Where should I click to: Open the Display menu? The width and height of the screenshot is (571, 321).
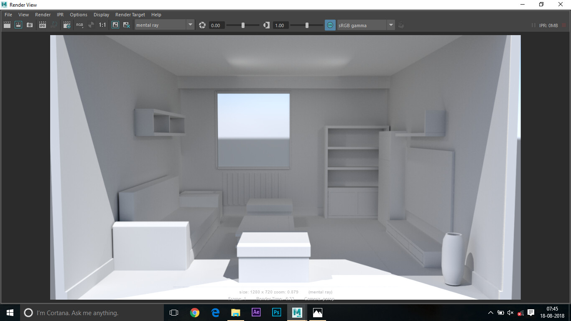[x=101, y=15]
